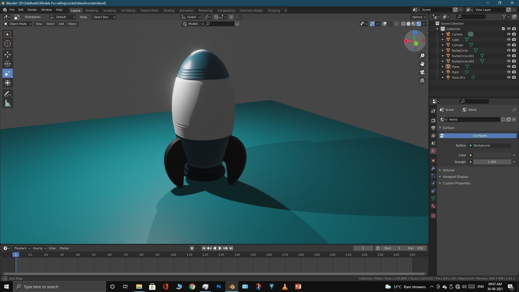
Task: Activate the Annotate pencil tool
Action: click(8, 94)
